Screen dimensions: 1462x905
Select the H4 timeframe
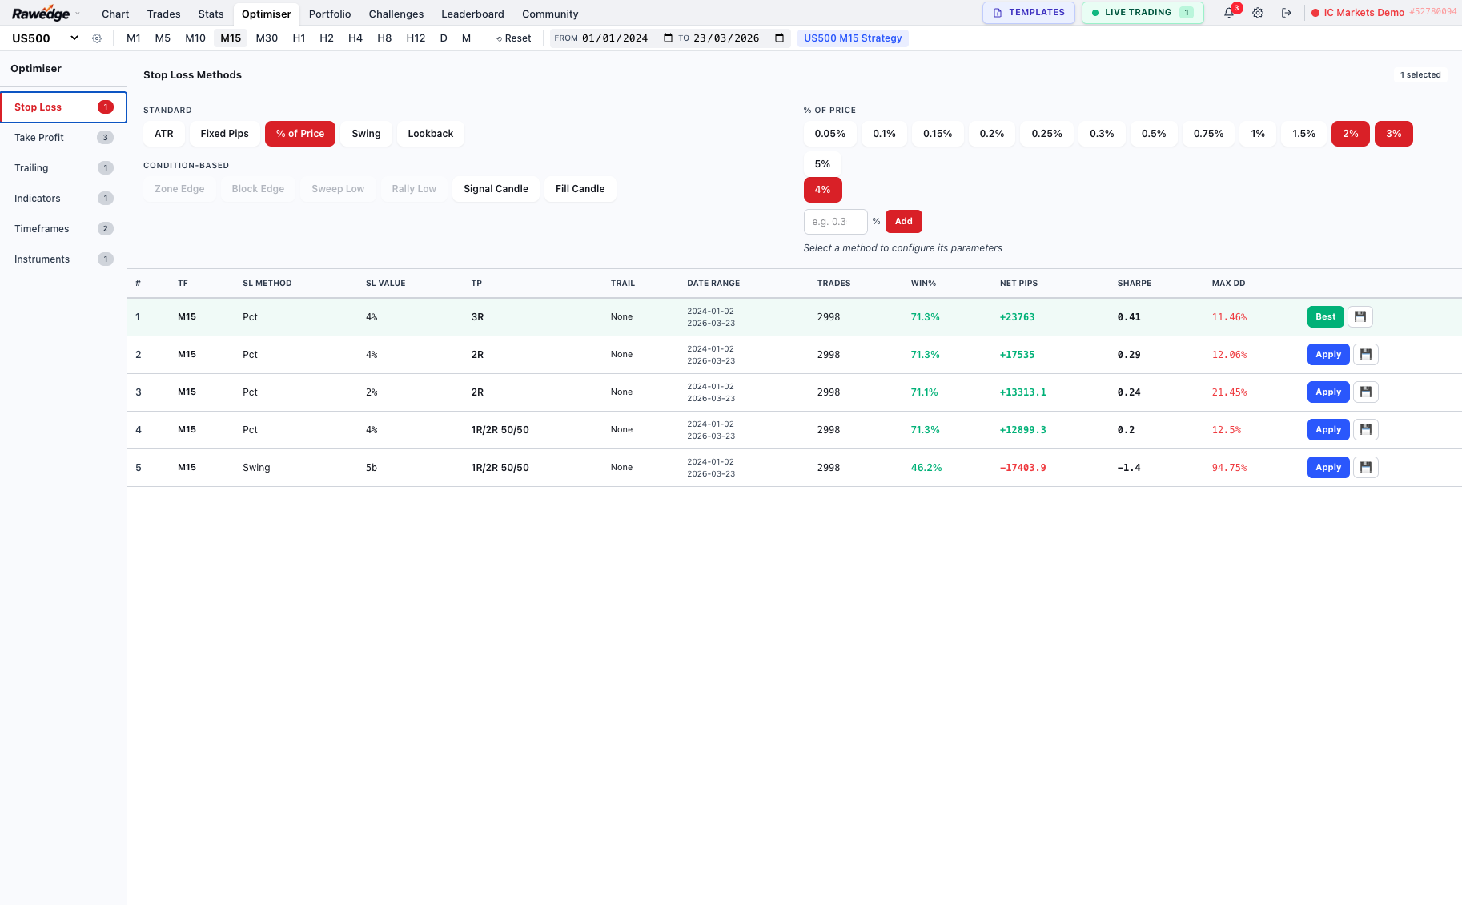(x=355, y=38)
